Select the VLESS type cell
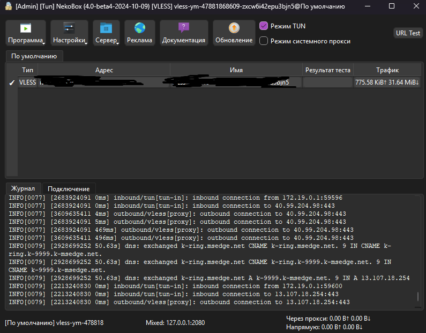The image size is (426, 333). [27, 82]
